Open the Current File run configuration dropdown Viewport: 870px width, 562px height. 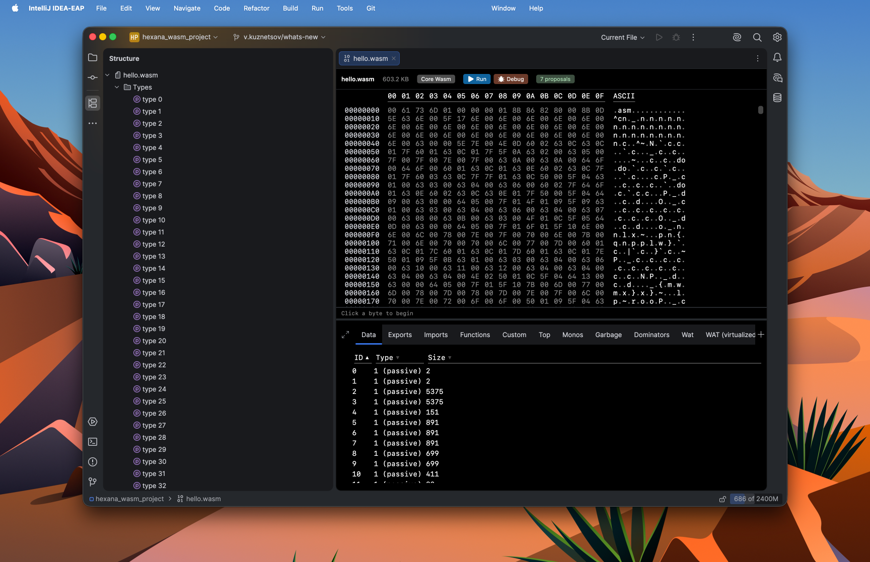pos(622,37)
